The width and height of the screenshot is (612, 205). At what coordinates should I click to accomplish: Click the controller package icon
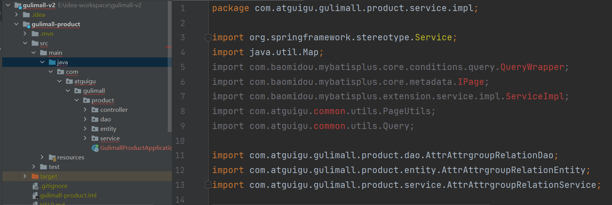[95, 110]
